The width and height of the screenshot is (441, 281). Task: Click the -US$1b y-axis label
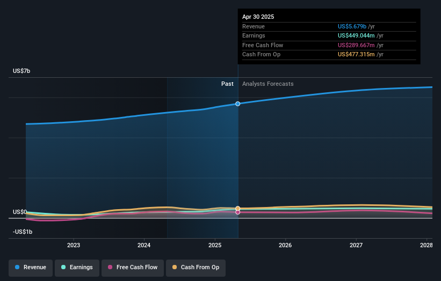tap(23, 232)
